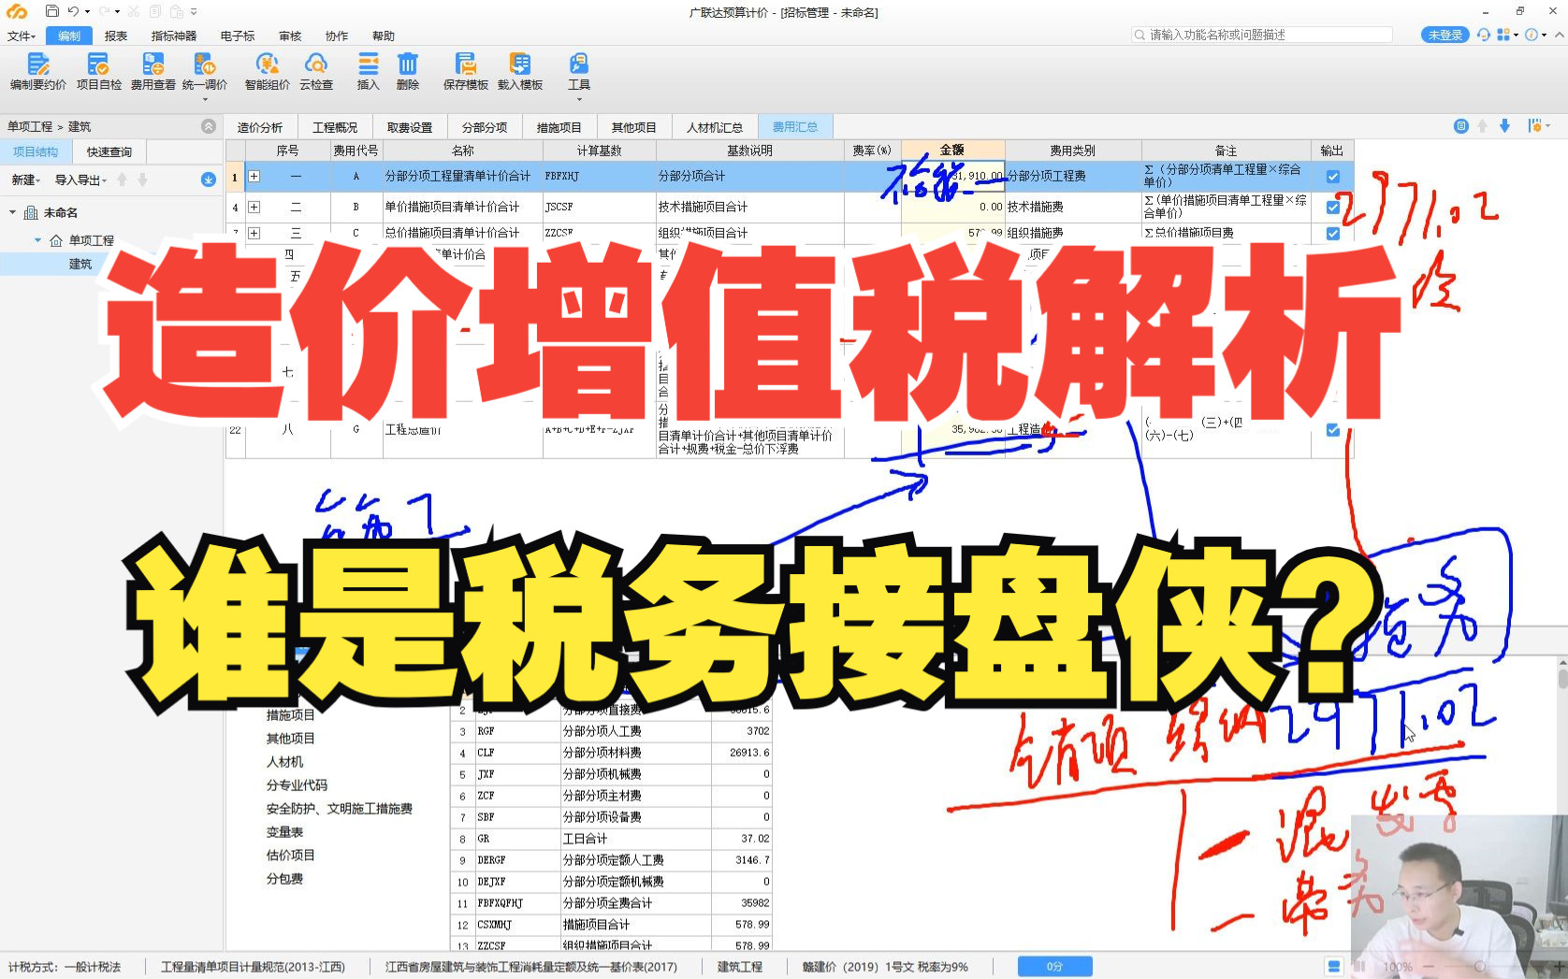Open the 工具 tools icon
The height and width of the screenshot is (979, 1568).
[x=579, y=65]
